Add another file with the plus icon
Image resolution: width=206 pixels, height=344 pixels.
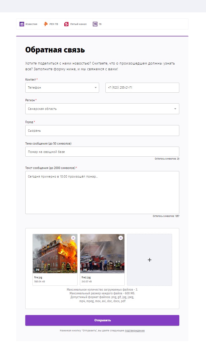coord(150,260)
